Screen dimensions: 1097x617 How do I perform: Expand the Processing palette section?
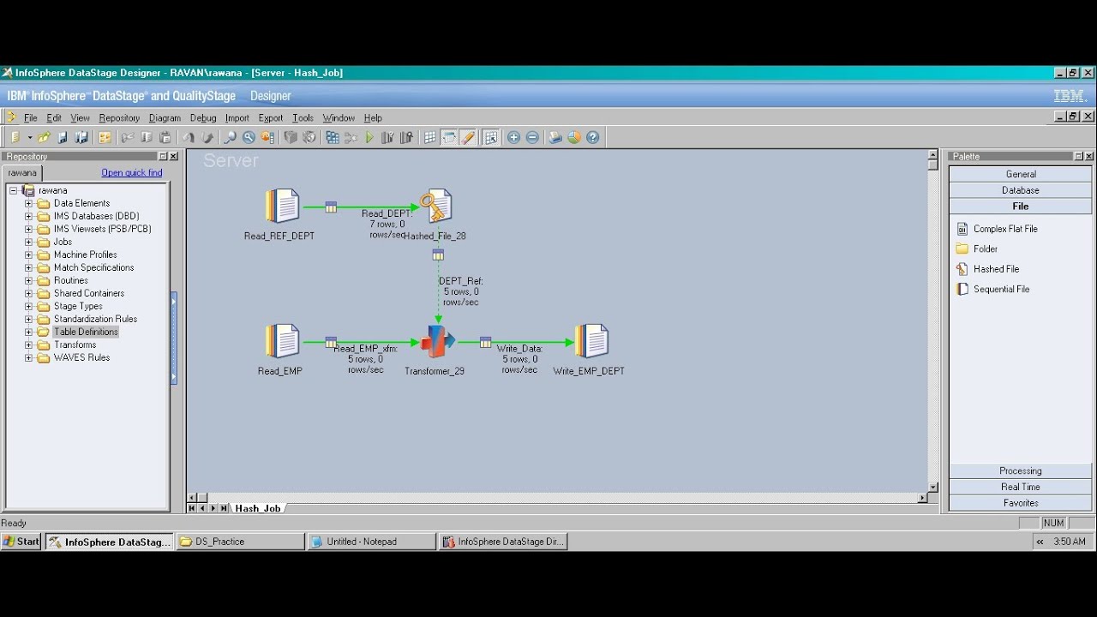coord(1021,470)
